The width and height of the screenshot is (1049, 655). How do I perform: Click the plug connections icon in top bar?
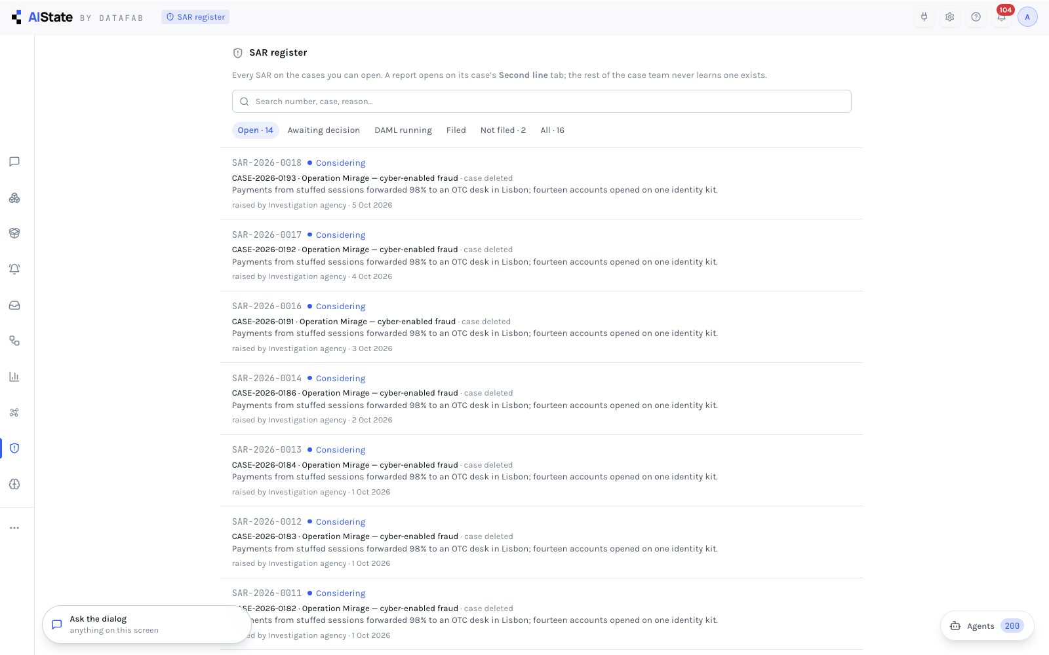click(924, 17)
